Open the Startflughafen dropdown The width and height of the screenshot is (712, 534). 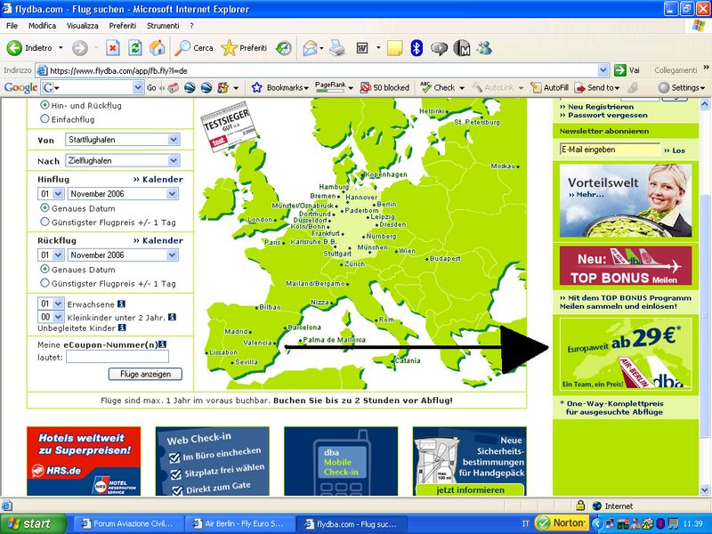tap(123, 140)
